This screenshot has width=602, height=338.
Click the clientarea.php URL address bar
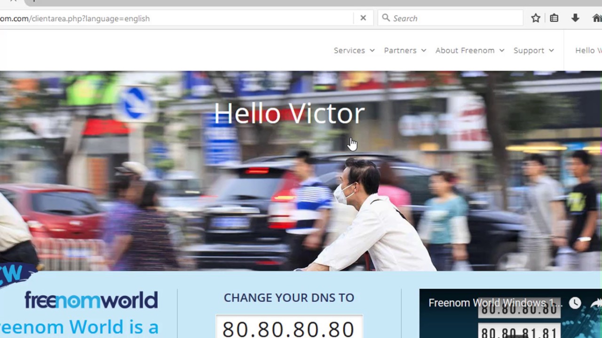click(176, 18)
